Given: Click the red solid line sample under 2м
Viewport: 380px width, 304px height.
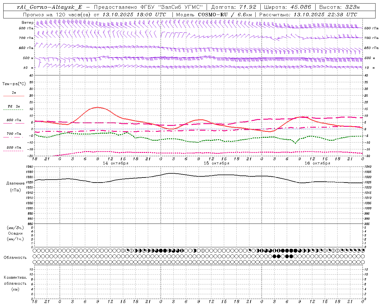Looking at the screenshot, I should tap(14, 96).
